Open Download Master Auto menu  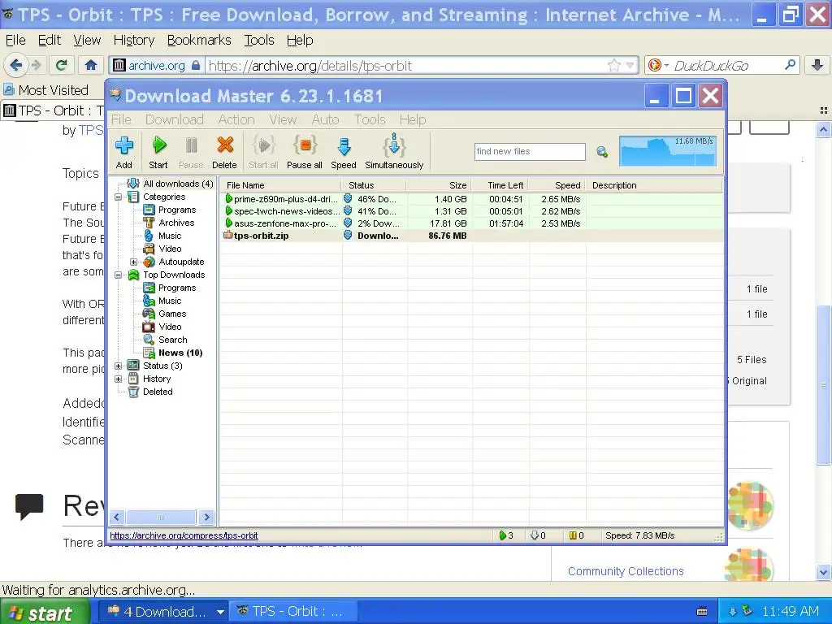coord(325,120)
